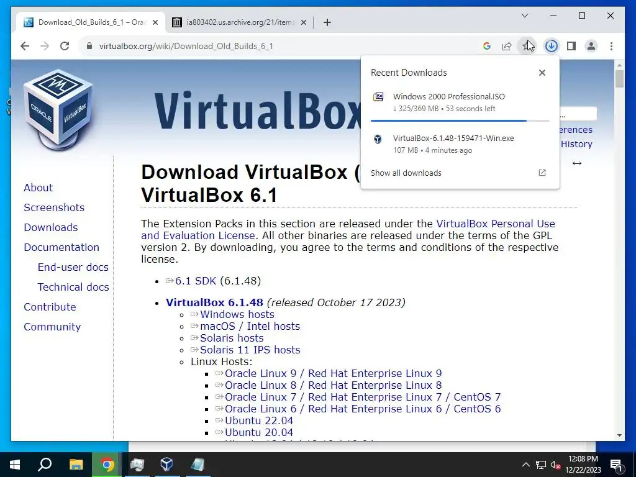Open the Ubuntu 22.04 download link

(259, 420)
